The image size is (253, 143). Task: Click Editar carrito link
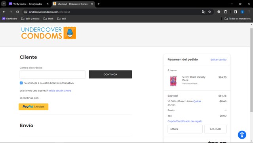(x=218, y=59)
